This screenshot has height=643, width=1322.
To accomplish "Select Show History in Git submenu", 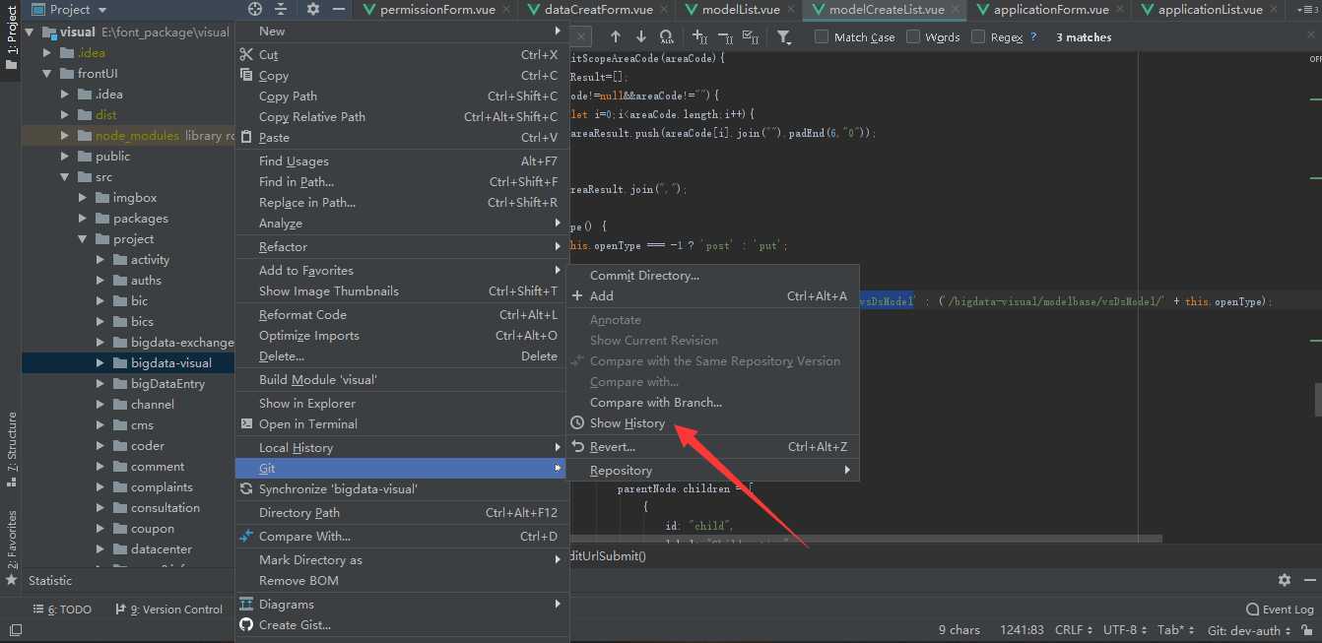I will tap(627, 423).
